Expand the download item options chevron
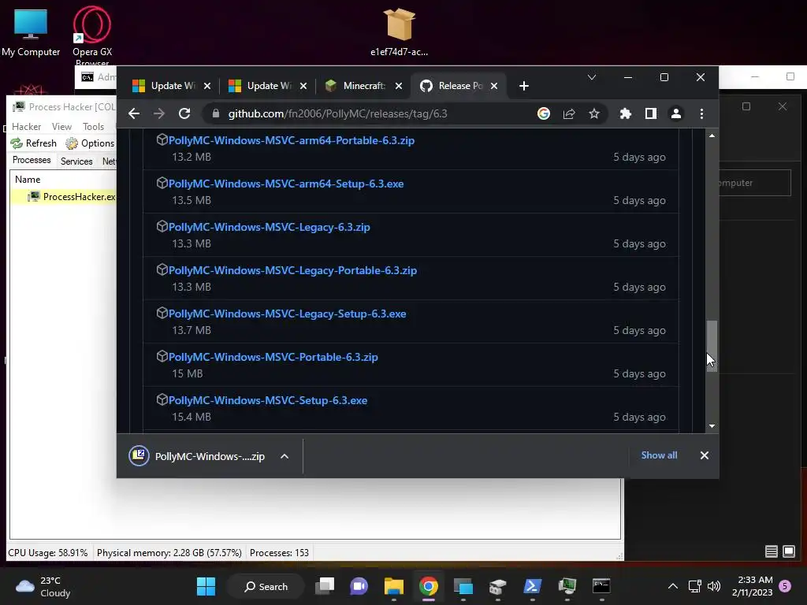 (x=284, y=456)
